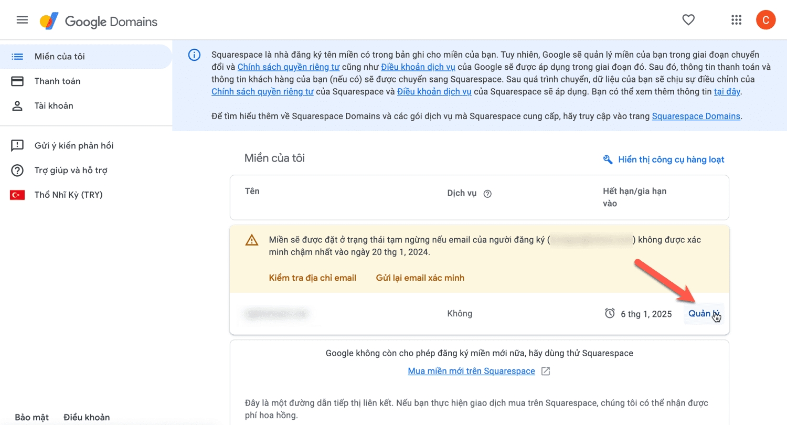787x425 pixels.
Task: Open the hamburger main menu
Action: click(22, 20)
